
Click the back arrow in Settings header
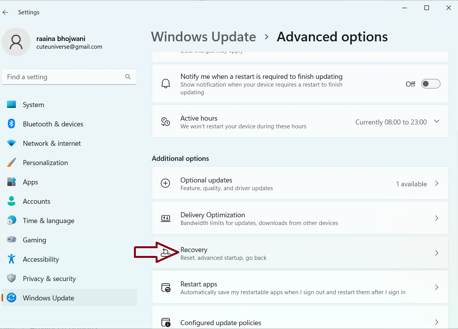pos(5,12)
